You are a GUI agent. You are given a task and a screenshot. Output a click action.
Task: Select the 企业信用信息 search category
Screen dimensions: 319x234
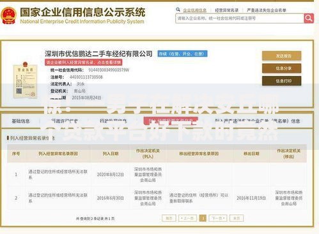[x=194, y=10]
